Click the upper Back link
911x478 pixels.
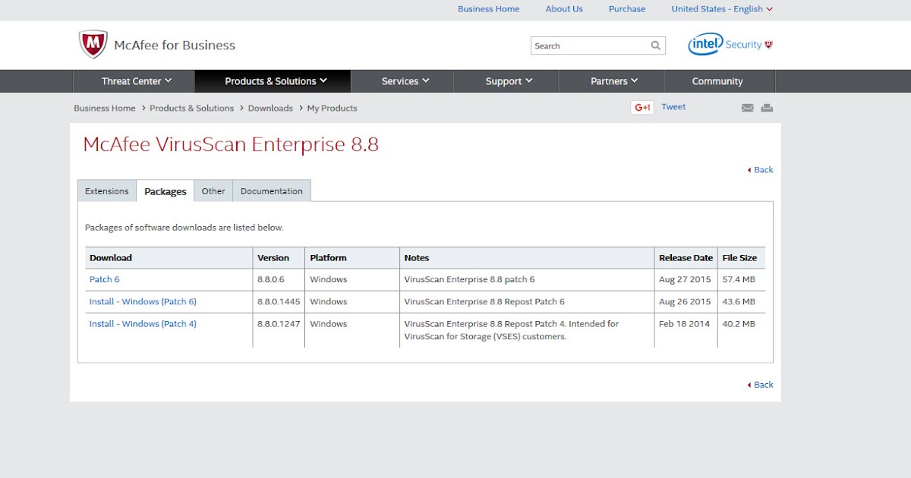click(761, 170)
